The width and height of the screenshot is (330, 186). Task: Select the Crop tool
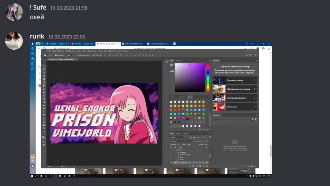coord(44,76)
